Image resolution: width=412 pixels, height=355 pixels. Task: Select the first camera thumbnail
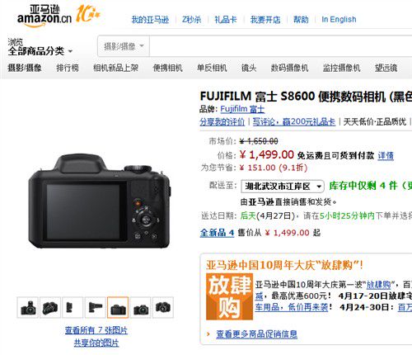28,307
